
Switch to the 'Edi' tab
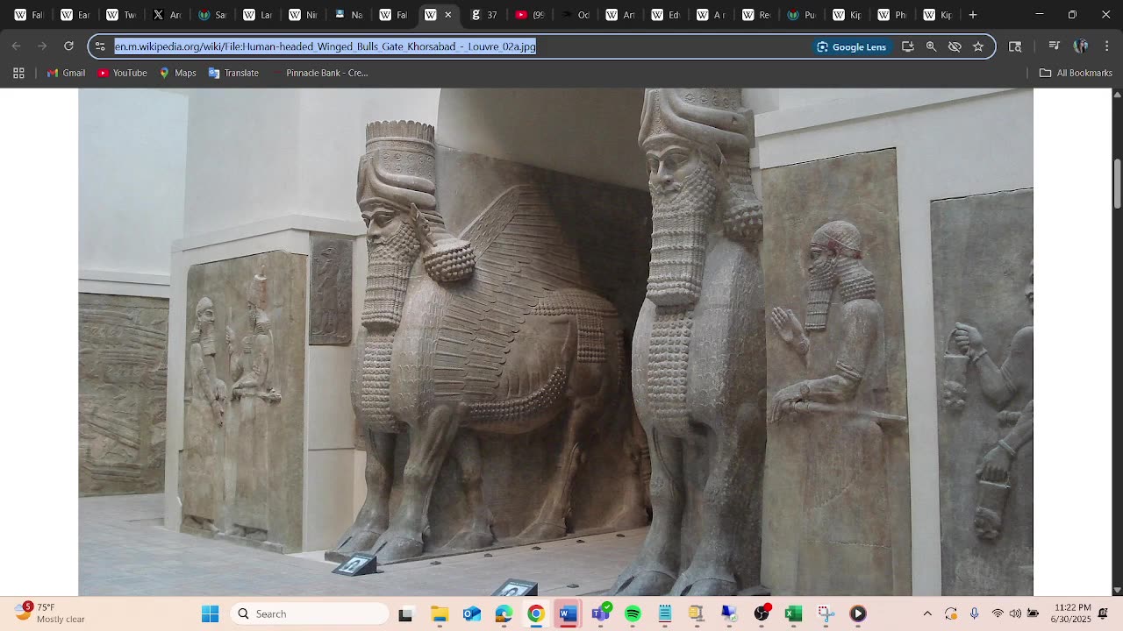coord(666,15)
